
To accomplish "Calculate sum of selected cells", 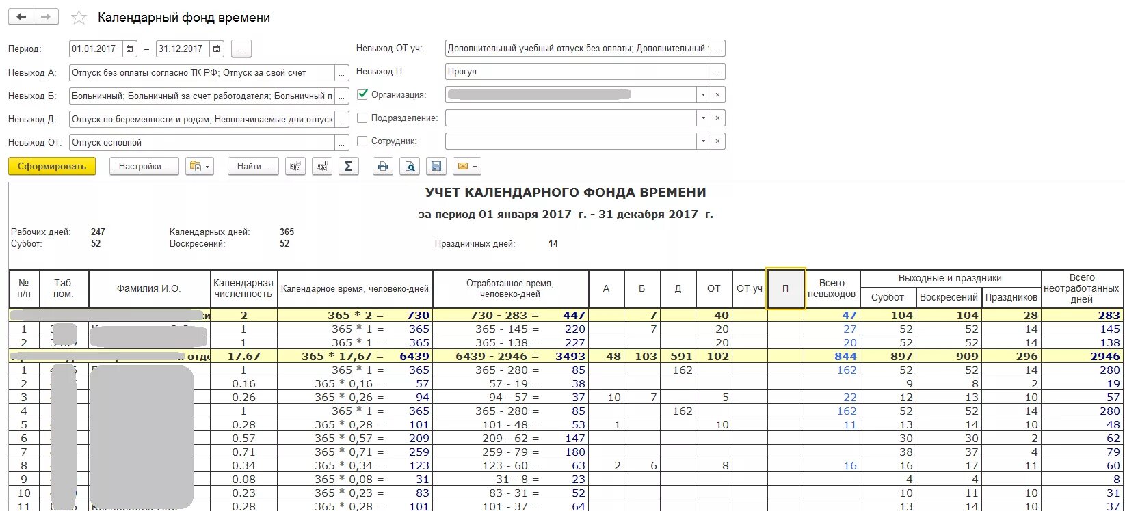I will point(348,166).
